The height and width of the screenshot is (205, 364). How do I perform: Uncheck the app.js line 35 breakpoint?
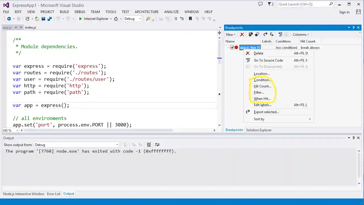pyautogui.click(x=232, y=47)
